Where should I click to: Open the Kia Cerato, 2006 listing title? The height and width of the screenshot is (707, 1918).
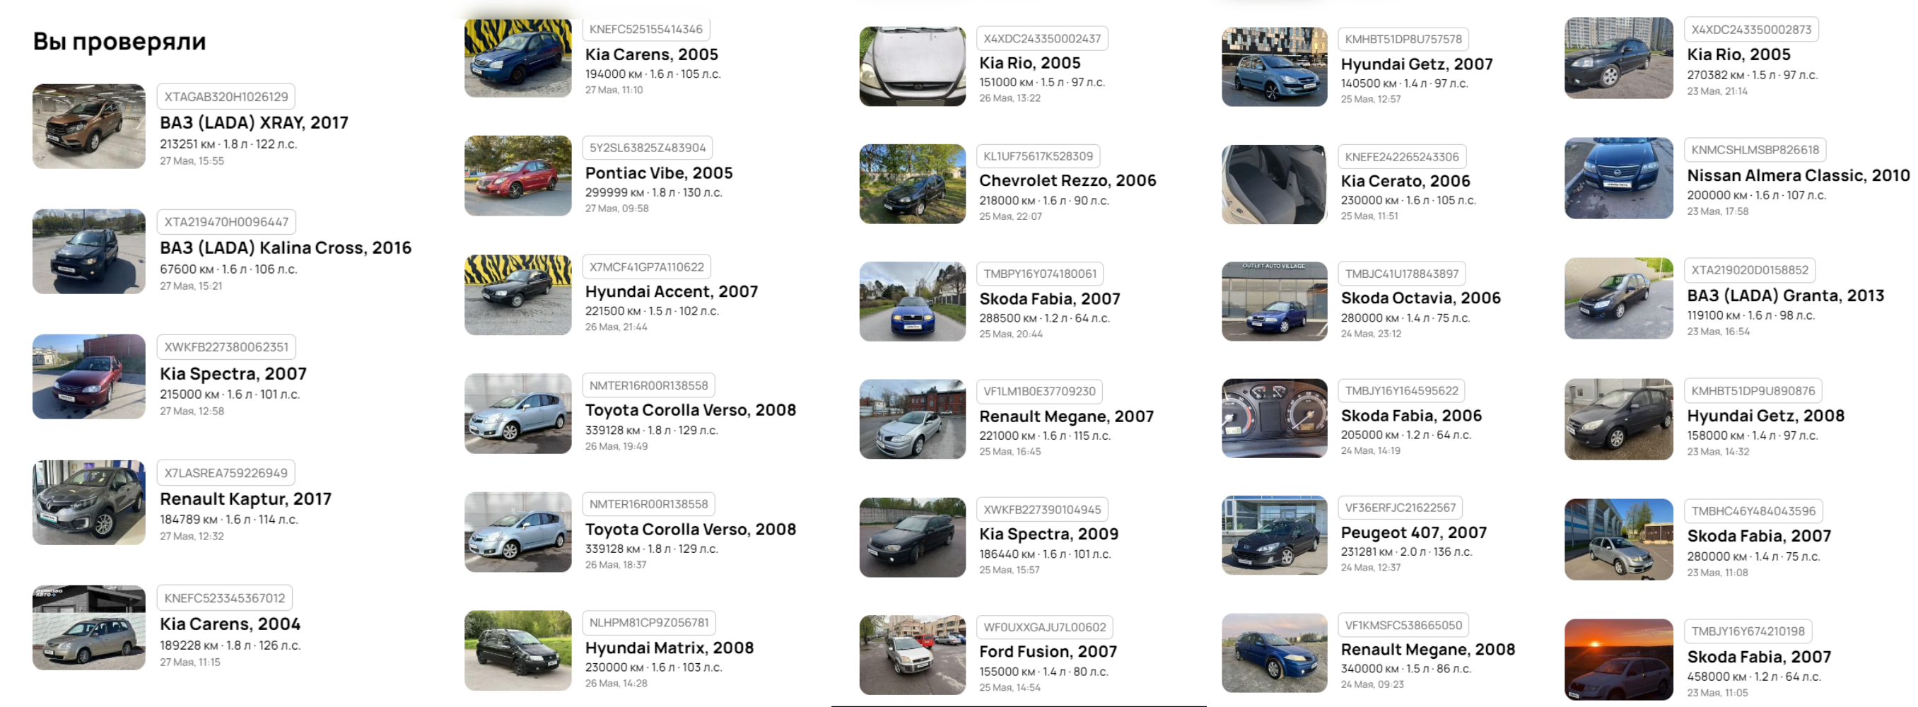pos(1405,181)
